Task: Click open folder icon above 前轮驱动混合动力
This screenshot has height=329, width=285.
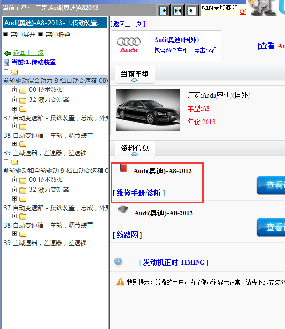Action: (15, 72)
